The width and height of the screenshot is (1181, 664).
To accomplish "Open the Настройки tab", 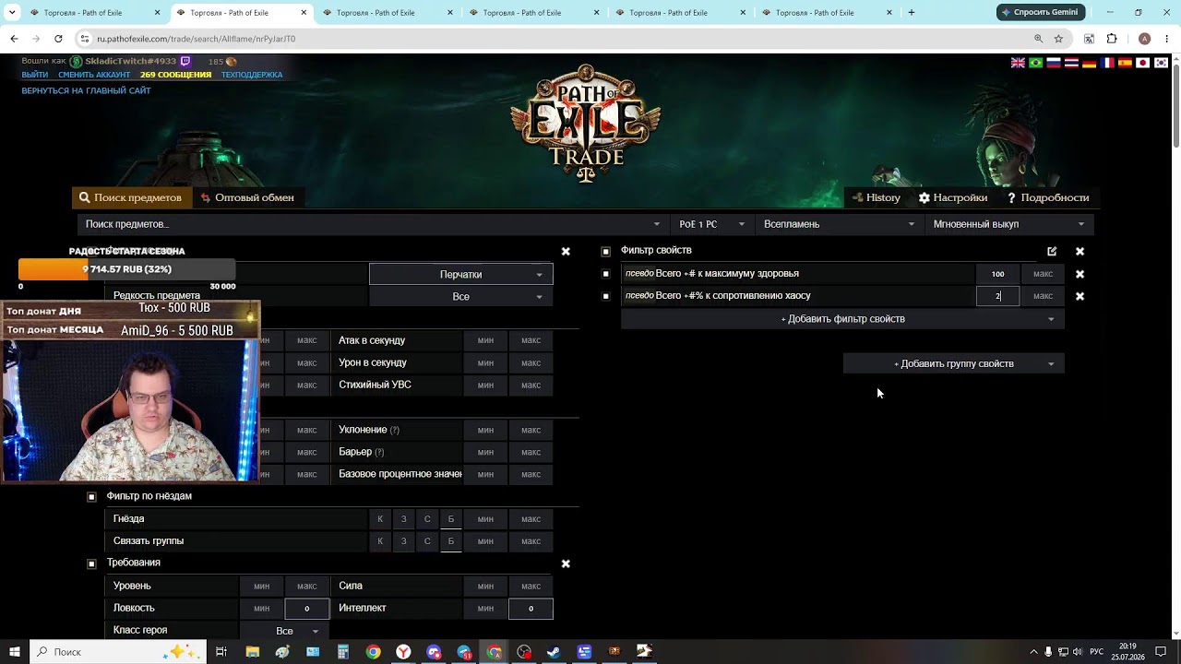I will 953,197.
